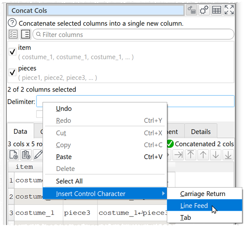Click the move-to-bottom arrow icon
The width and height of the screenshot is (247, 227).
tap(228, 155)
